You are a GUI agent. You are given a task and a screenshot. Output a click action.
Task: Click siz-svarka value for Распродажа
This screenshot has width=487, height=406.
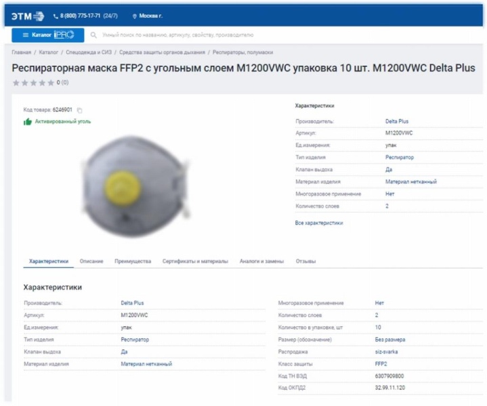coord(386,352)
